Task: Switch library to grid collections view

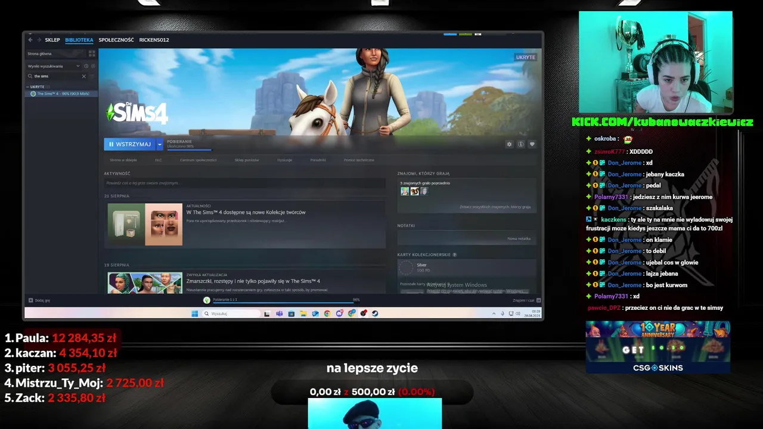Action: (x=92, y=54)
